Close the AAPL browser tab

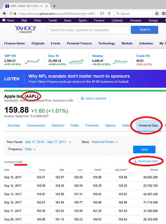pyautogui.click(x=46, y=6)
